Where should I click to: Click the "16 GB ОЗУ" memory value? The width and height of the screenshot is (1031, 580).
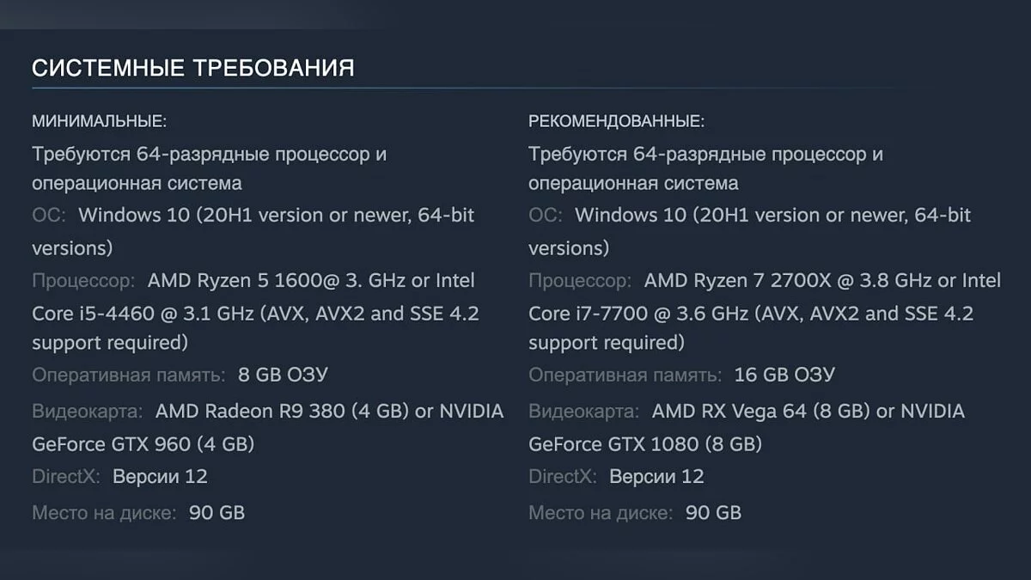pos(784,375)
